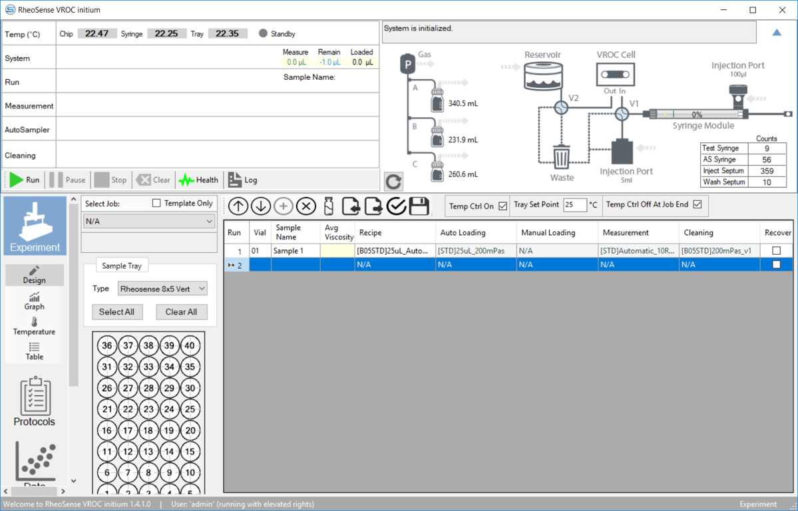Open the Protocols clipboard module
This screenshot has width=798, height=511.
click(x=34, y=402)
